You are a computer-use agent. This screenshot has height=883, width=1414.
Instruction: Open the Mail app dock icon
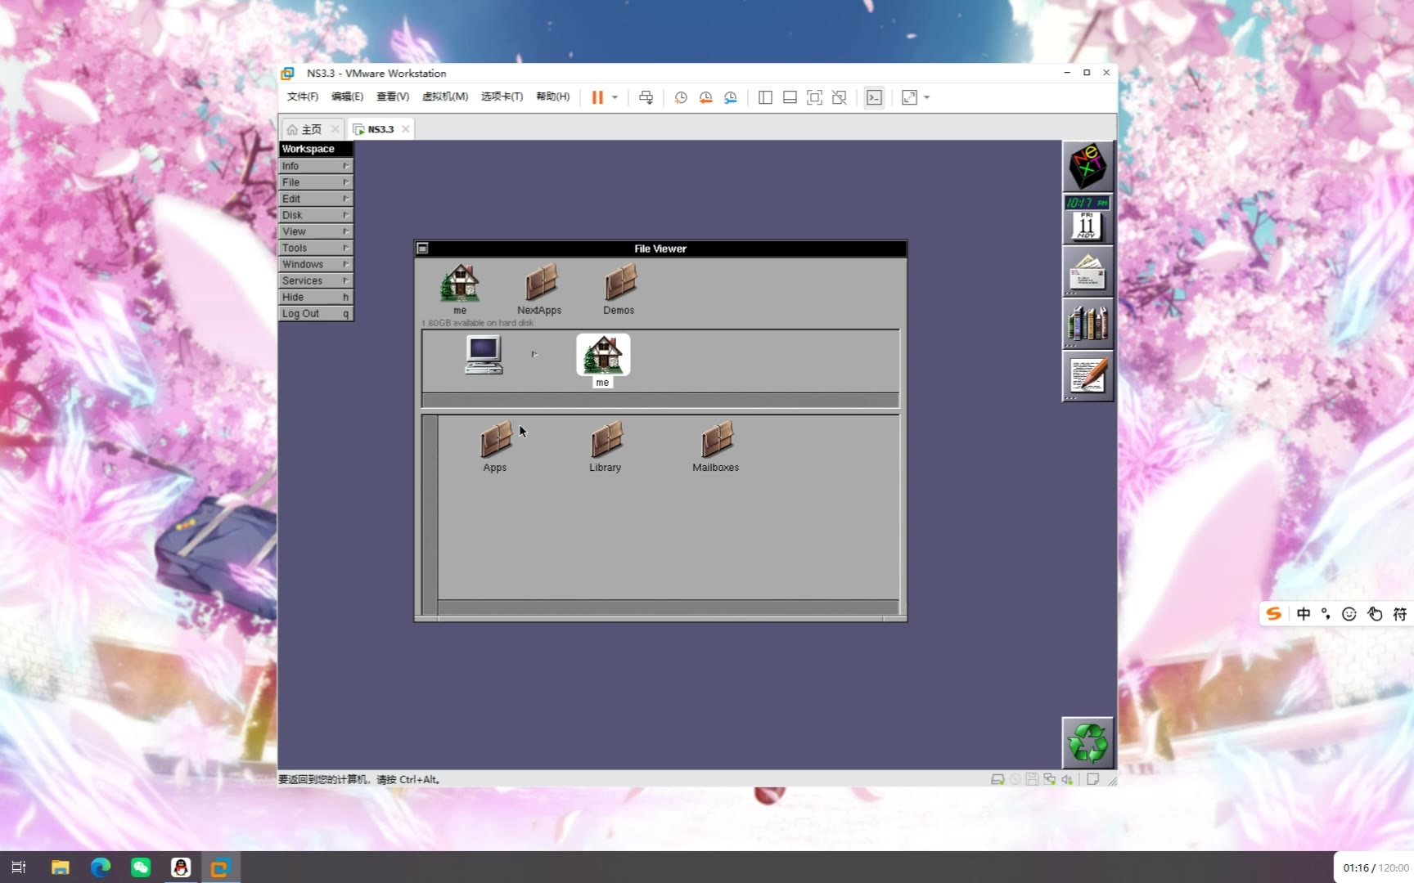pyautogui.click(x=1088, y=271)
